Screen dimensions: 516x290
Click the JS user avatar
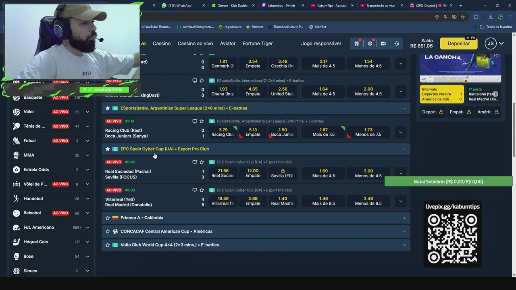click(x=490, y=43)
